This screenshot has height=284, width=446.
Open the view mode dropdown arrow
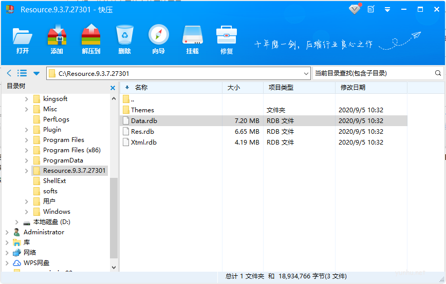tap(36, 73)
